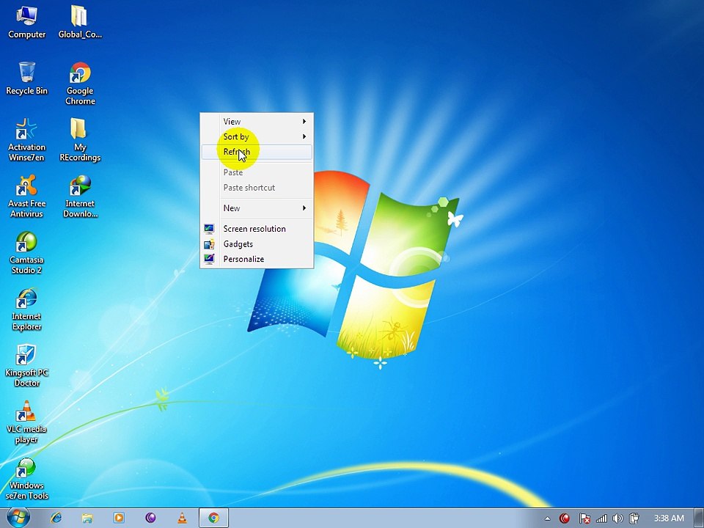Launch Windows Media Player from taskbar
Viewport: 704px width, 528px height.
[x=119, y=518]
